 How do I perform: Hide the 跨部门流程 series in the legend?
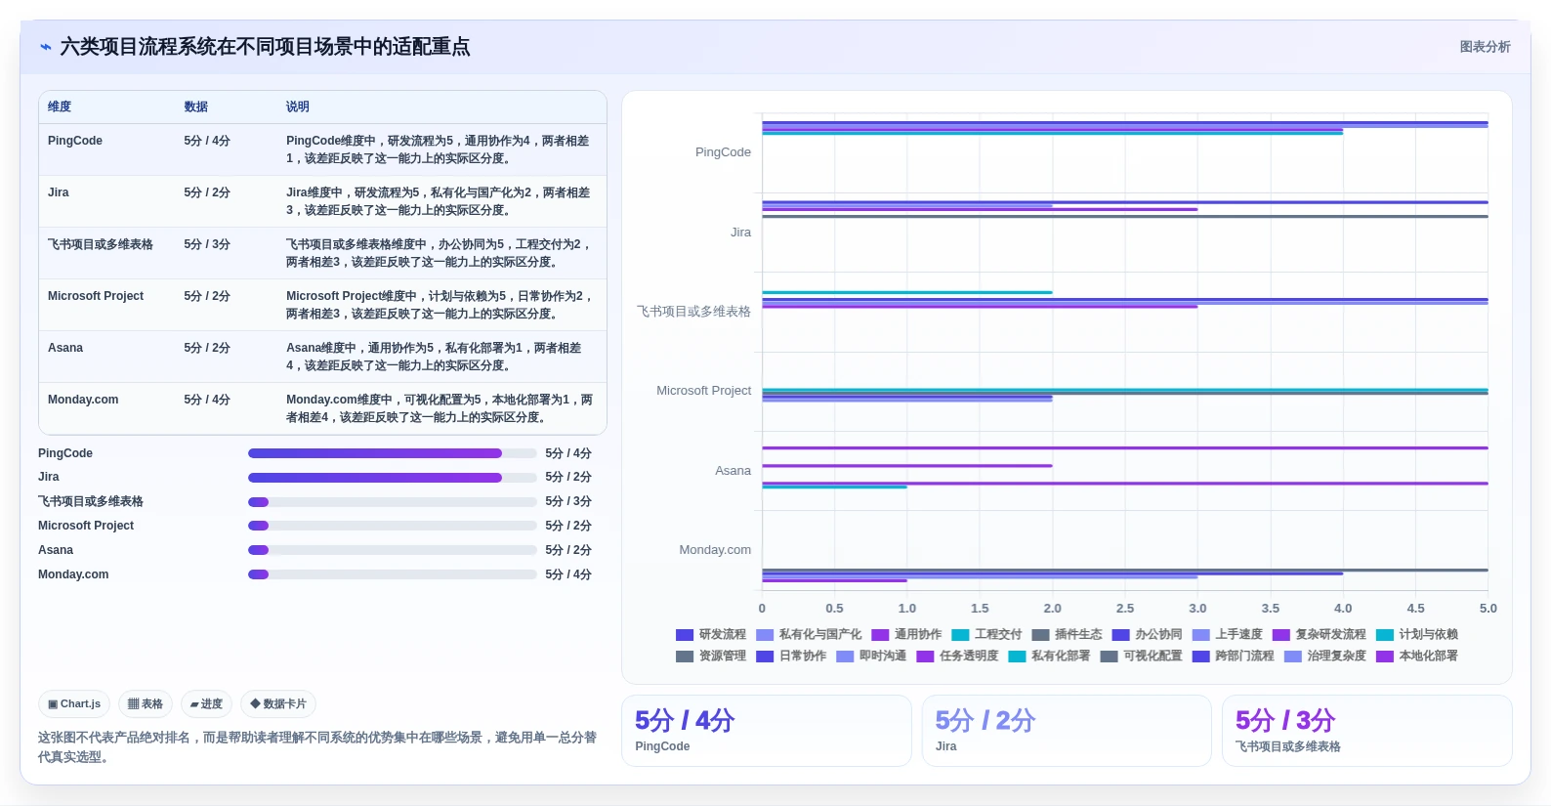1233,656
